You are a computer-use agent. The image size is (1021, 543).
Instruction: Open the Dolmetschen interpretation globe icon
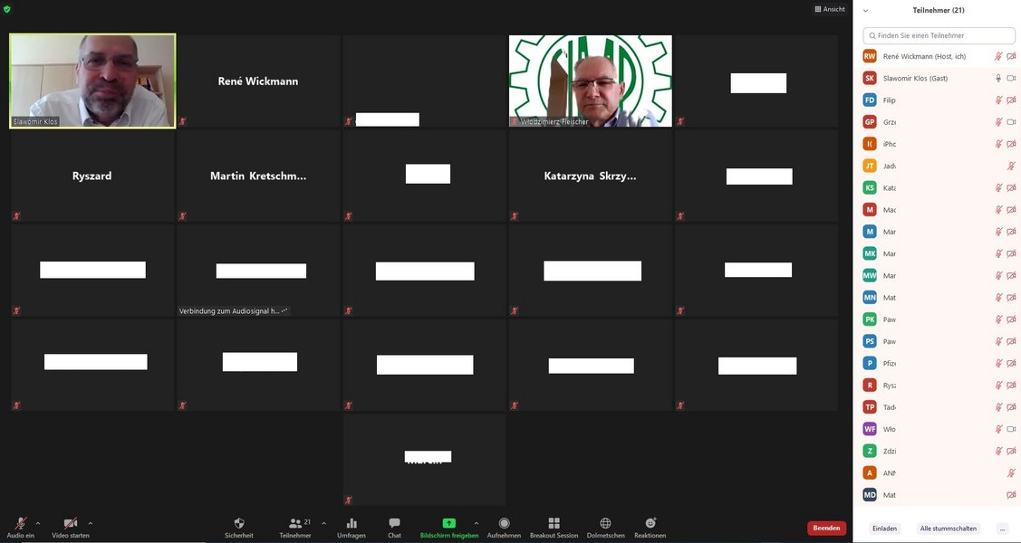(x=605, y=523)
